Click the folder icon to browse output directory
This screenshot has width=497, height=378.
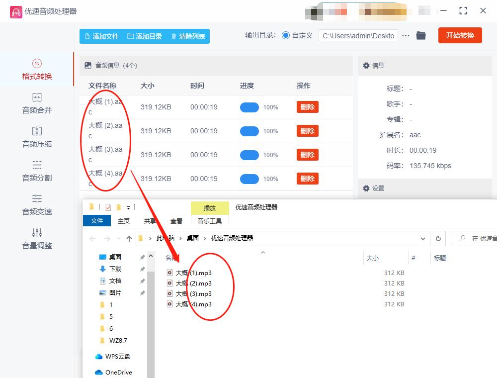click(x=421, y=35)
